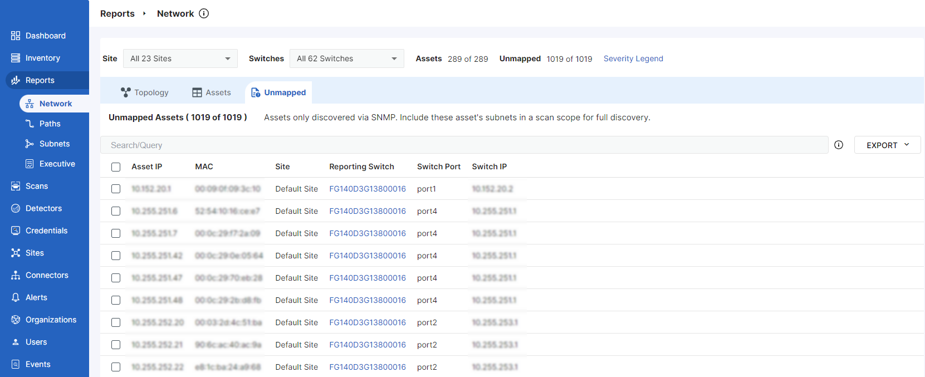Viewport: 925px width, 377px height.
Task: Check the row with MAC starting 52:54
Action: (x=116, y=211)
